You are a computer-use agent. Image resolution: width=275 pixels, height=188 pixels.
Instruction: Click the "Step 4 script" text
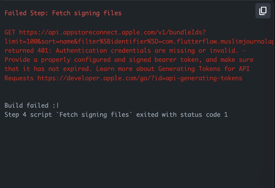tap(28, 115)
